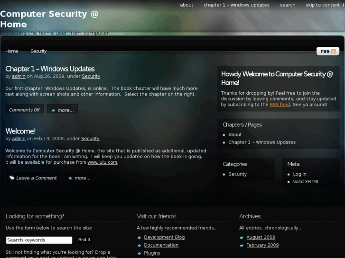Screen dimensions: 345x258
Task: Open August 2009 archive
Action: coord(261,237)
